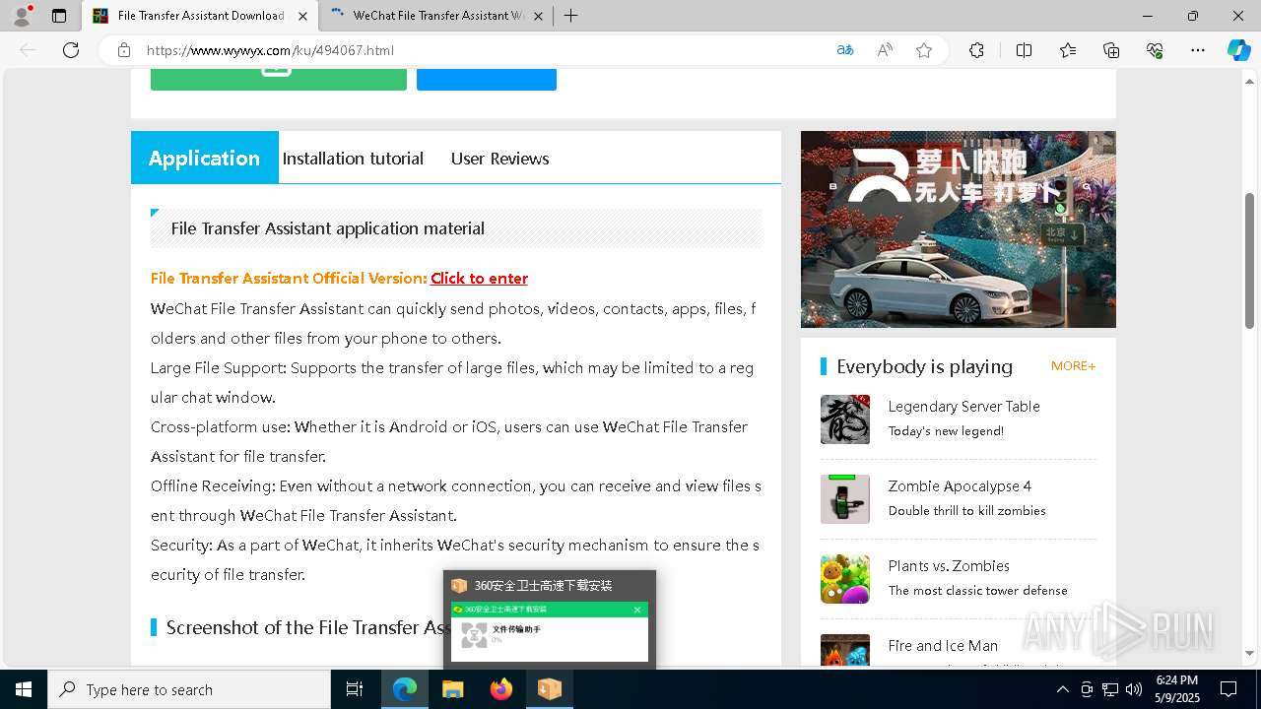Screen dimensions: 1261x709
Task: Open Task View on the taskbar
Action: coord(356,689)
